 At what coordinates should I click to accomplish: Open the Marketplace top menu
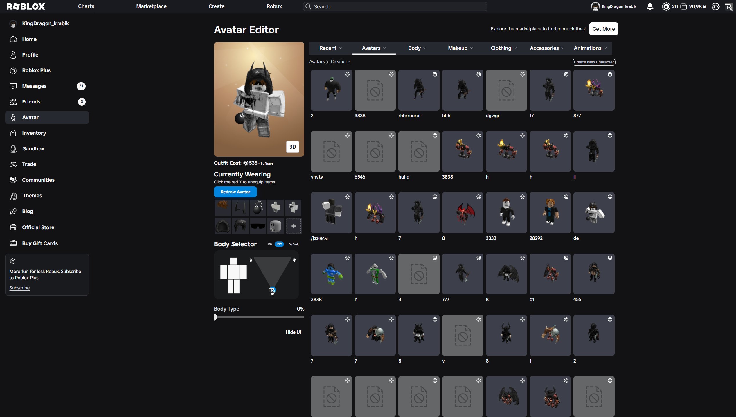pos(151,6)
